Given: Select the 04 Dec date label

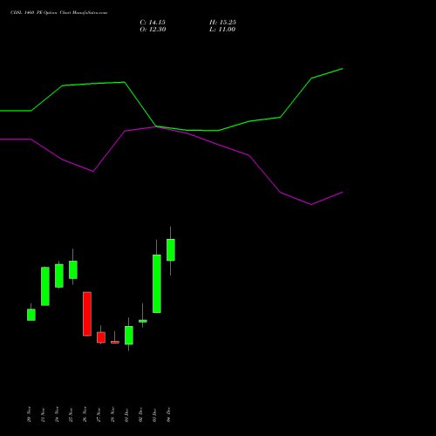Looking at the screenshot, I should pyautogui.click(x=168, y=414).
